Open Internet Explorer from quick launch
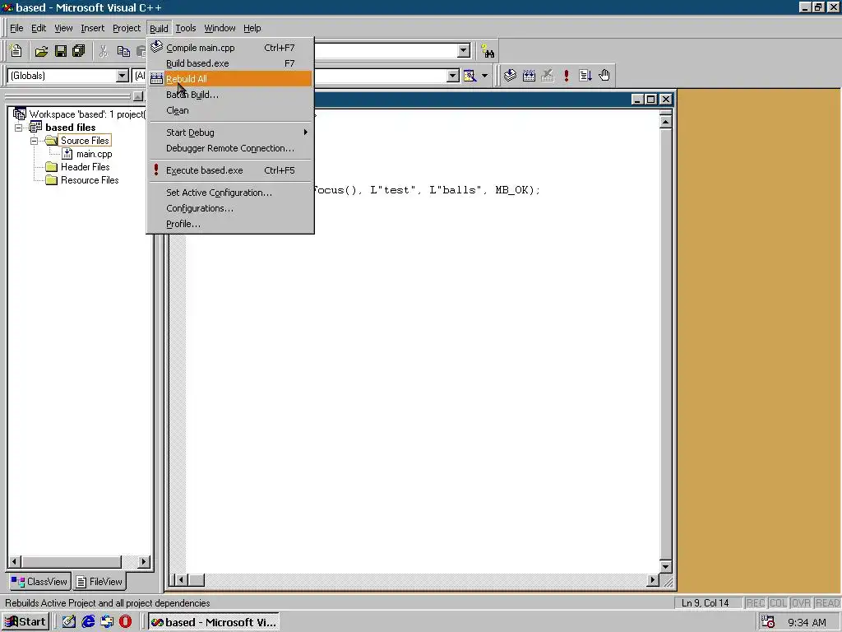 click(88, 622)
